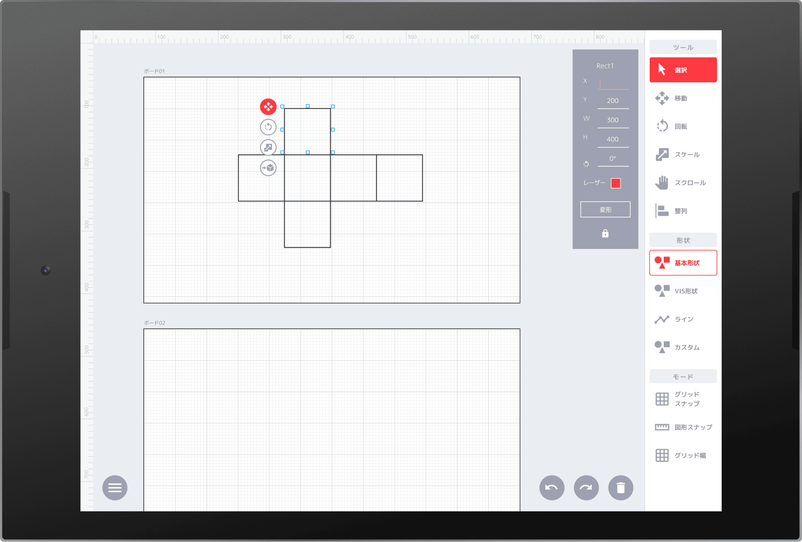
Task: Click the 3D cube icon beside shape
Action: [x=268, y=168]
